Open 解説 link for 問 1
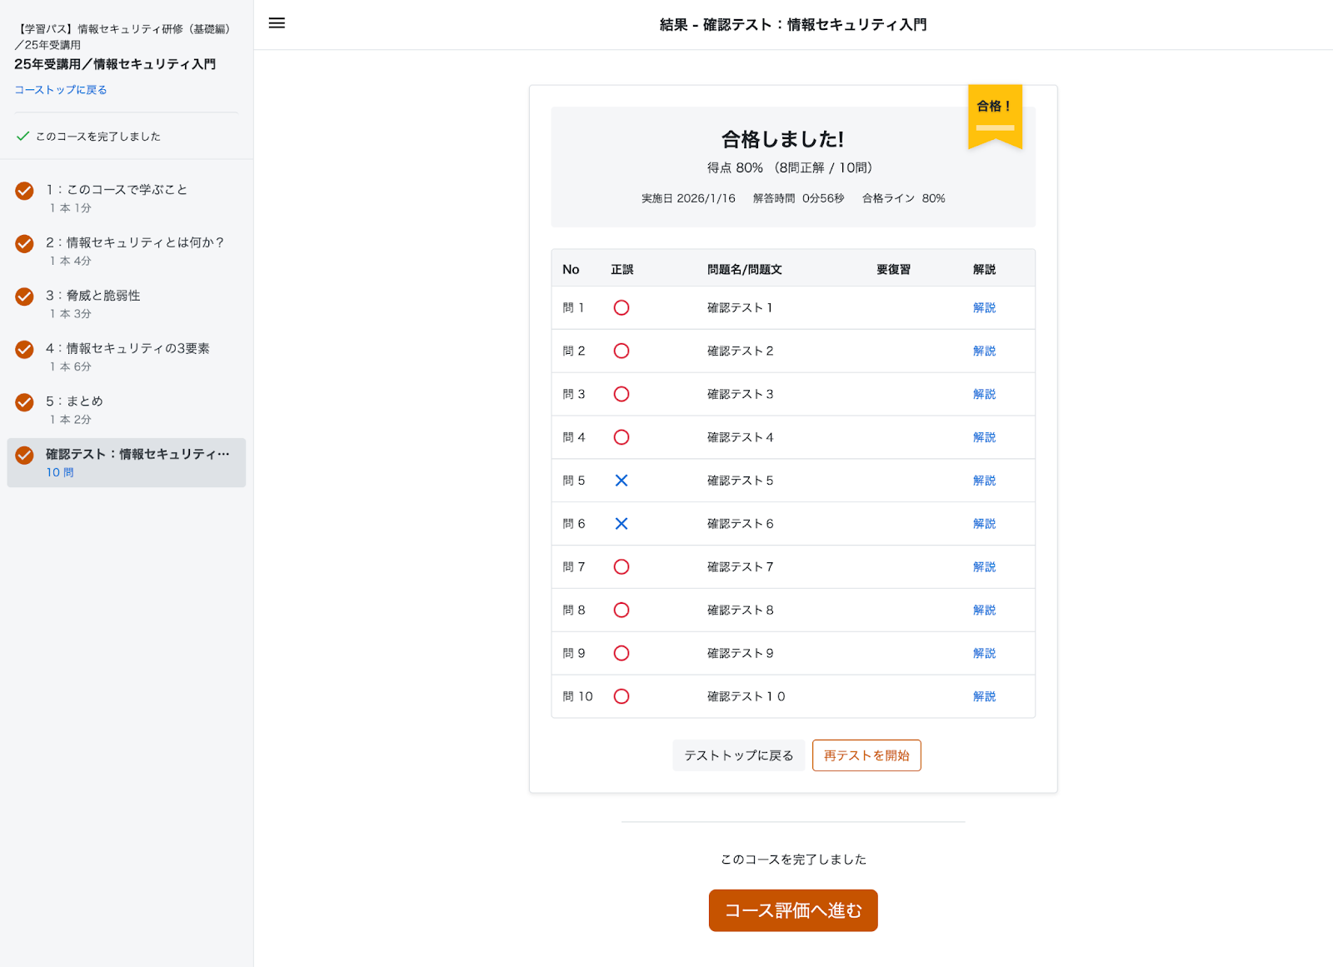 985,308
